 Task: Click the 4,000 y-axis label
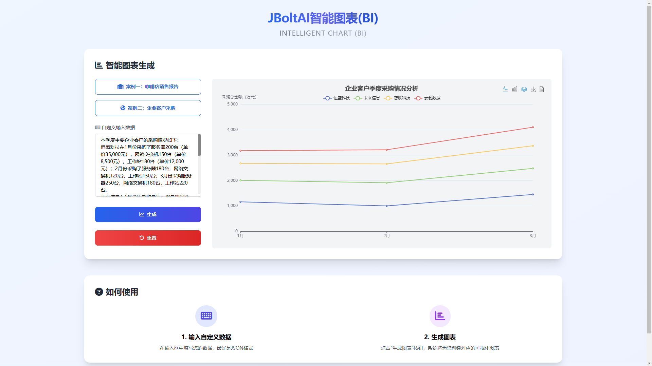(x=232, y=130)
